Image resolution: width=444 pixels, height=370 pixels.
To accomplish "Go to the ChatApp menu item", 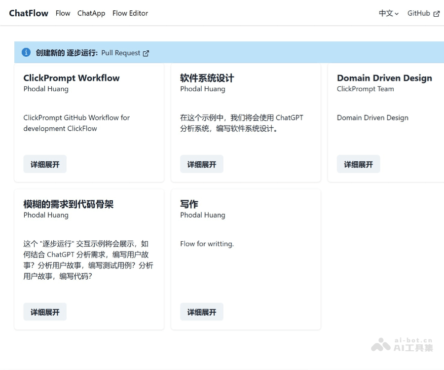I will tap(91, 13).
